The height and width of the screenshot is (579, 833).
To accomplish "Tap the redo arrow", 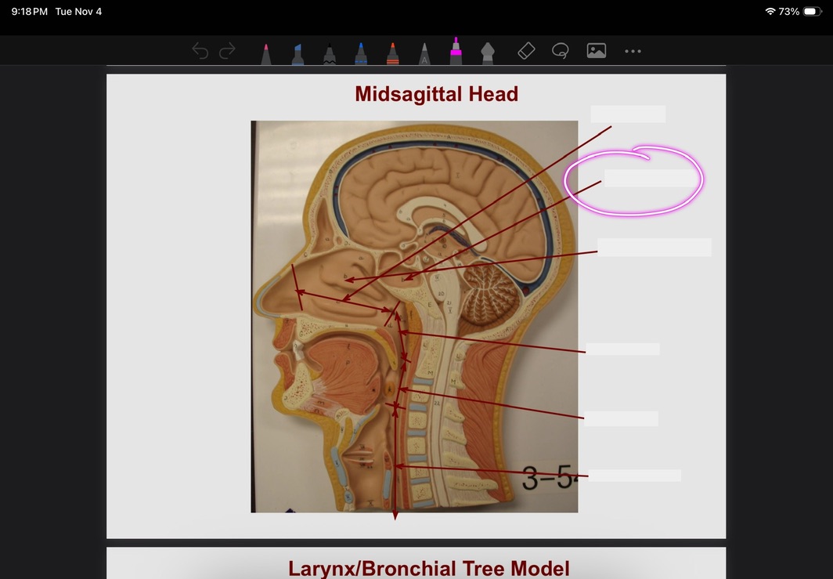I will coord(227,52).
